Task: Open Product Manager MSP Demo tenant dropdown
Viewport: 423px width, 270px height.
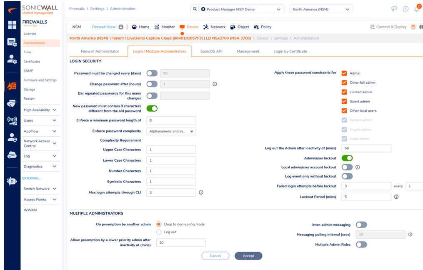Action: 241,9
